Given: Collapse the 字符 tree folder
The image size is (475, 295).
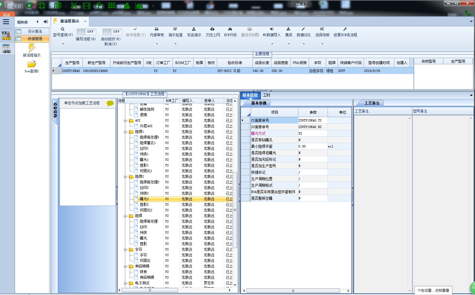Looking at the screenshot, I should pos(125,250).
